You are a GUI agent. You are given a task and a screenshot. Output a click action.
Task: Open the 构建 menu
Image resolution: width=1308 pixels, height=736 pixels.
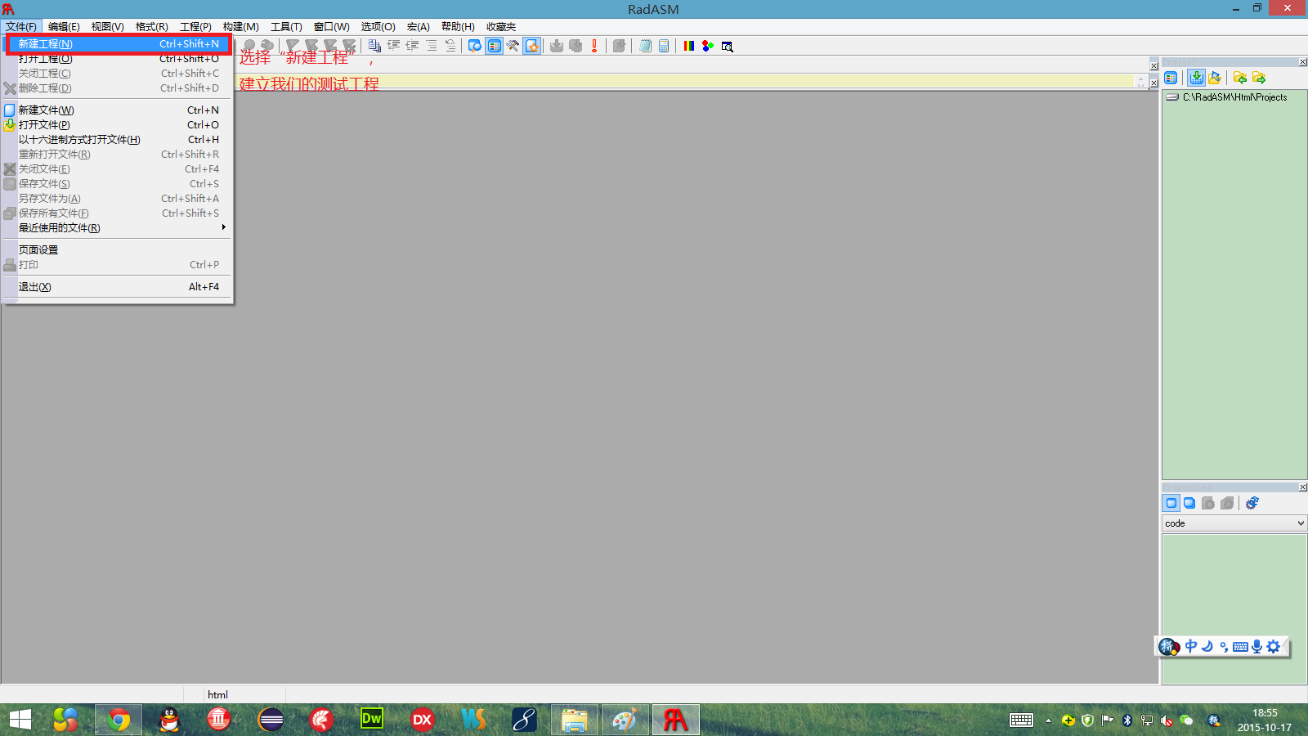click(240, 27)
